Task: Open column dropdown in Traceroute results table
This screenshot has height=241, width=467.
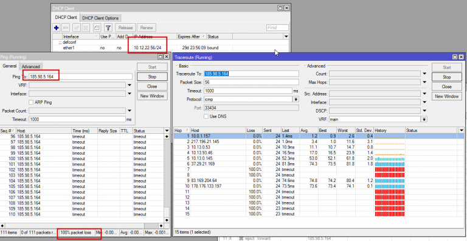Action: point(462,130)
